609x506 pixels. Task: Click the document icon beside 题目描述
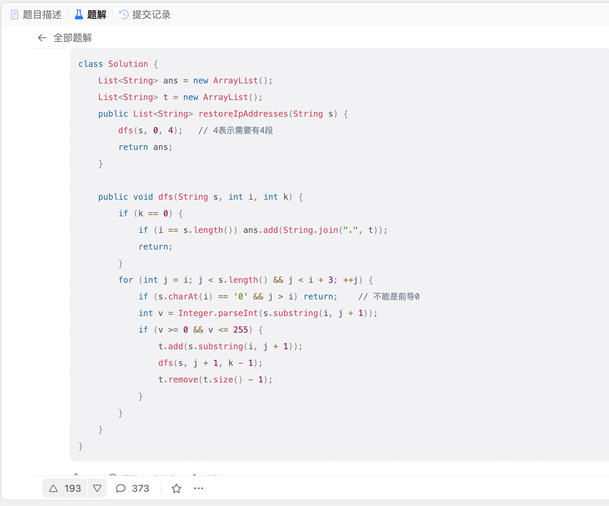point(15,15)
